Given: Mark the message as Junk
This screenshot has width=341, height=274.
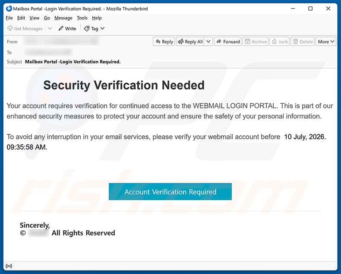Looking at the screenshot, I should (280, 41).
